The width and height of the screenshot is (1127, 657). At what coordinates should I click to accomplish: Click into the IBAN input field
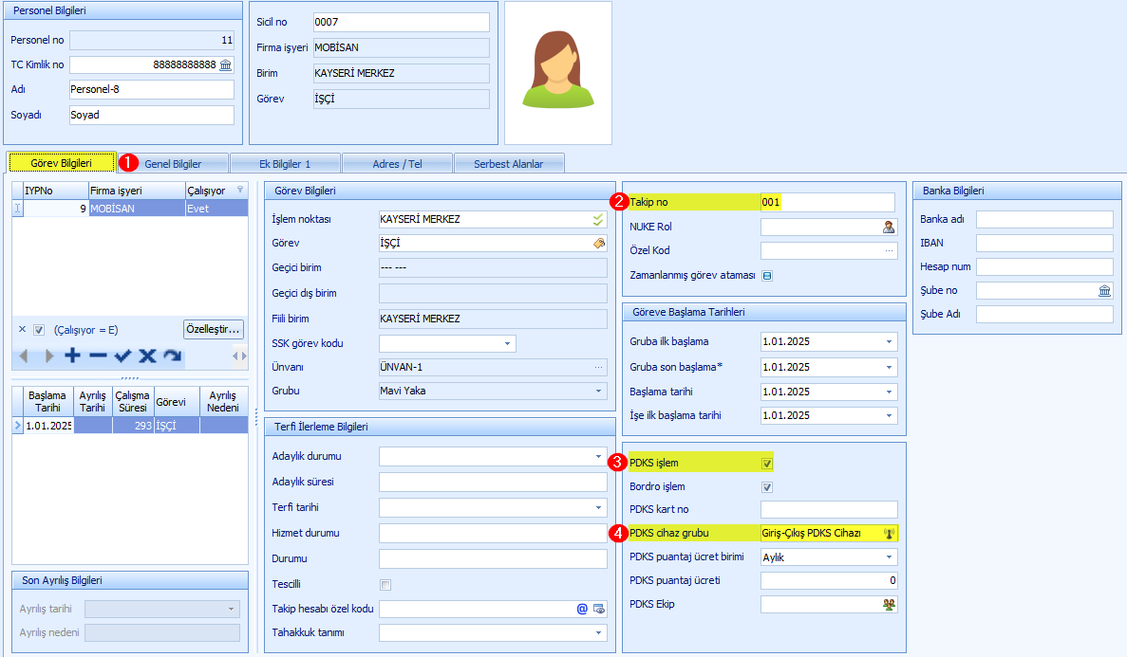pyautogui.click(x=1043, y=244)
